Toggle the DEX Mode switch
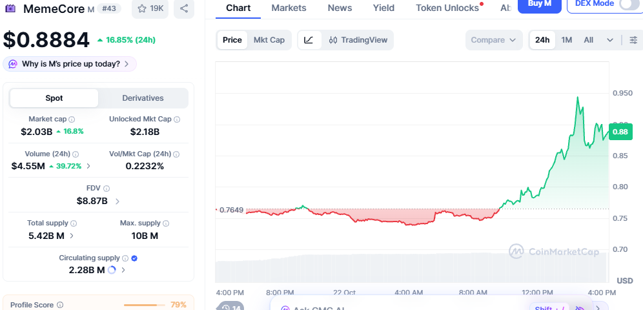The height and width of the screenshot is (310, 643). pos(631,4)
